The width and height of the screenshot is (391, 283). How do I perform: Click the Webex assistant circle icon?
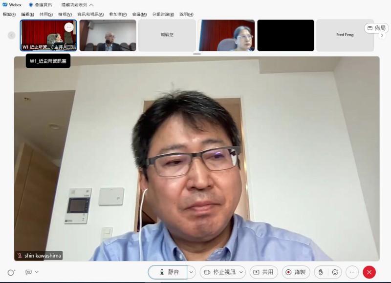pos(11,272)
